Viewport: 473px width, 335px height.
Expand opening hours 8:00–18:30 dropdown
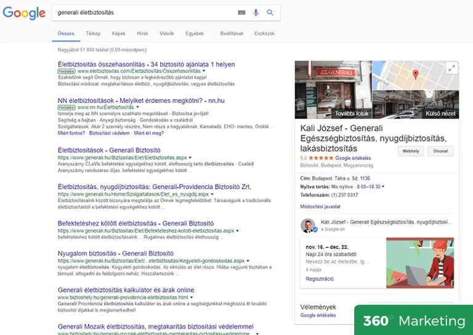coord(370,187)
